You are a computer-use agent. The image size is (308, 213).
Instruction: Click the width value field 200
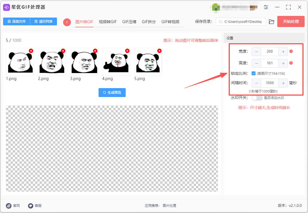(x=270, y=52)
